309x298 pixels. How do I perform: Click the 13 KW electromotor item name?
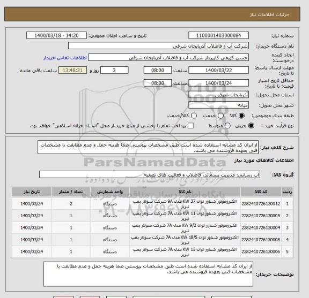pyautogui.click(x=185, y=251)
